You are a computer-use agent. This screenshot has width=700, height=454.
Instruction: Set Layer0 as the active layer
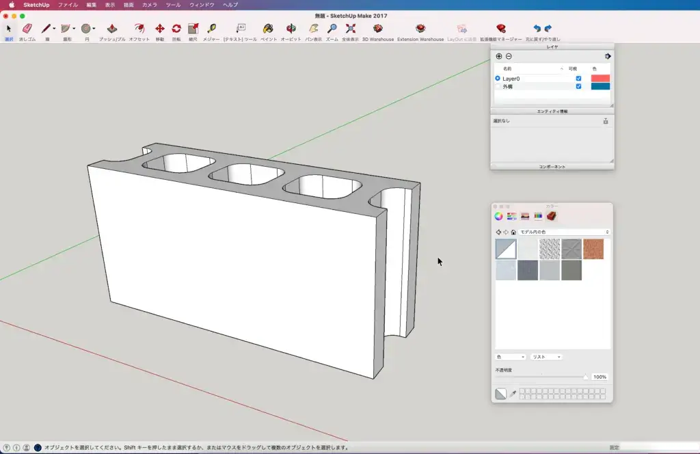pos(498,79)
